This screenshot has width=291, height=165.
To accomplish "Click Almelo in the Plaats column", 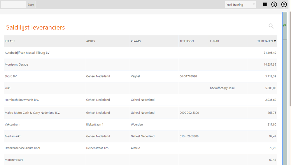I will tap(136, 148).
